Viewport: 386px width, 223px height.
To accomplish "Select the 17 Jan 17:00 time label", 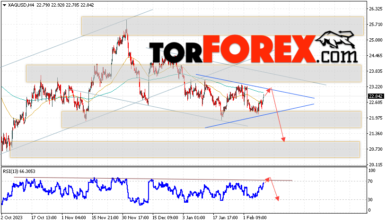I will click(x=225, y=218).
